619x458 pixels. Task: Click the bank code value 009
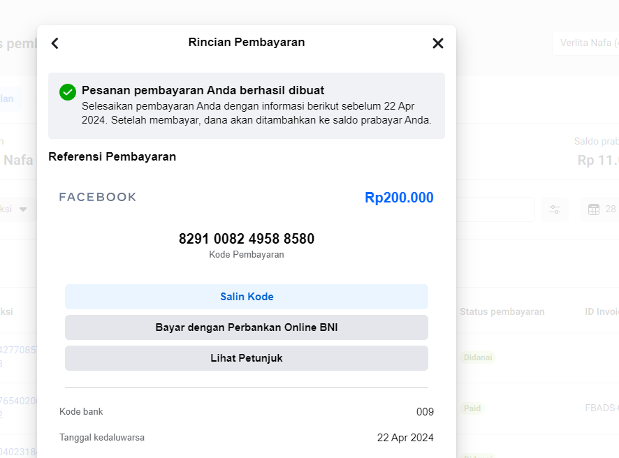click(425, 412)
